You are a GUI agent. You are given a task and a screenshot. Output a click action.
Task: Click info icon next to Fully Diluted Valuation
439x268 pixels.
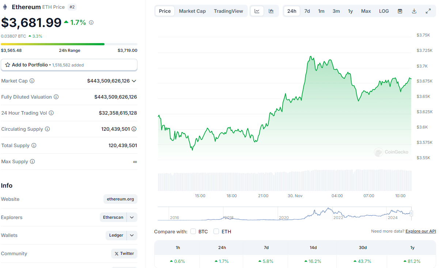pos(56,97)
